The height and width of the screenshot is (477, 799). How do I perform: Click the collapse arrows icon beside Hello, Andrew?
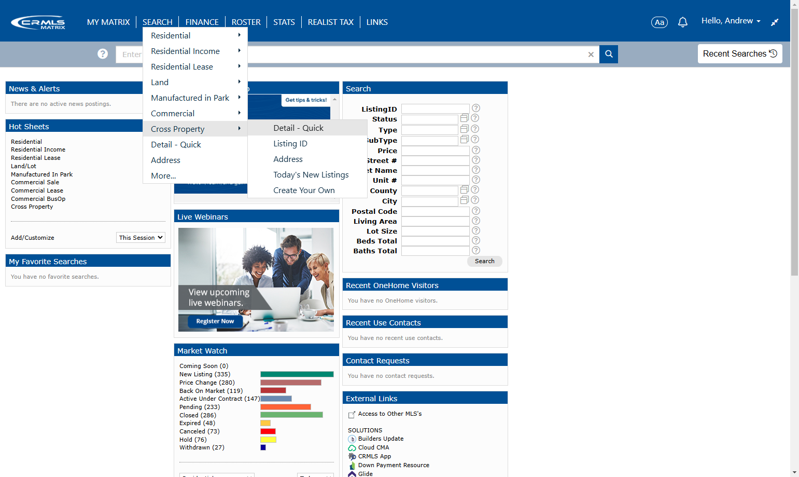[x=775, y=22]
